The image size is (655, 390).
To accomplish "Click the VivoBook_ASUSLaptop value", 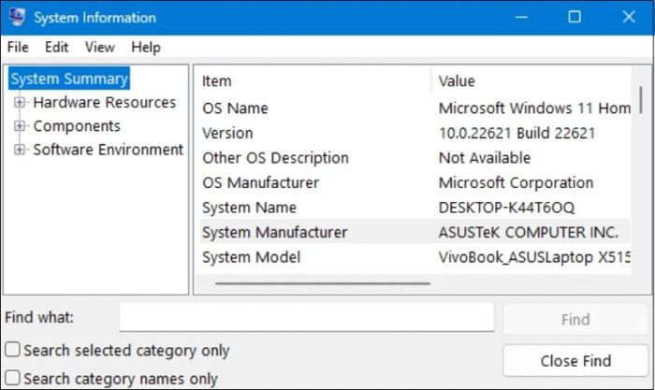I will coord(534,257).
